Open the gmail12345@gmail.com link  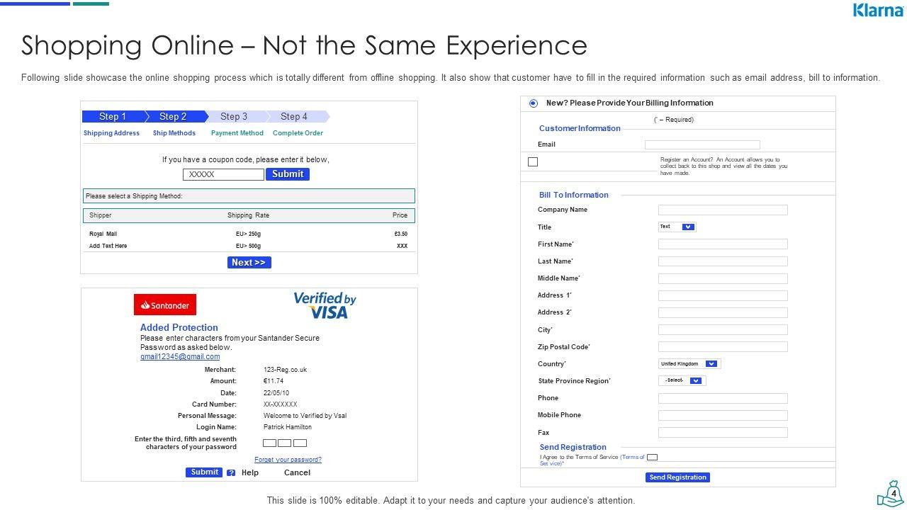pyautogui.click(x=180, y=357)
